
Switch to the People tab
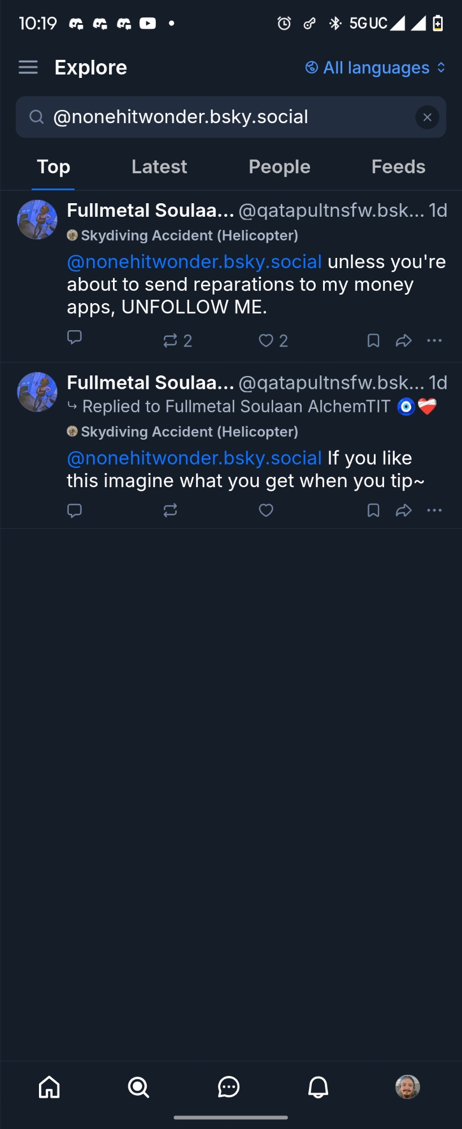pyautogui.click(x=280, y=167)
